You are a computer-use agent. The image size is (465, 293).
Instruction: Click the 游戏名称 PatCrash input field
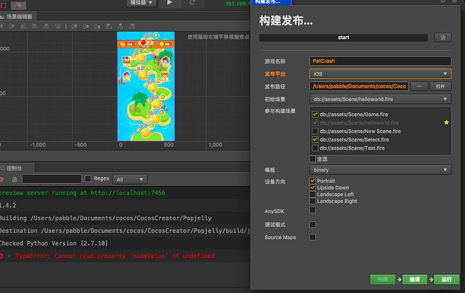[380, 61]
